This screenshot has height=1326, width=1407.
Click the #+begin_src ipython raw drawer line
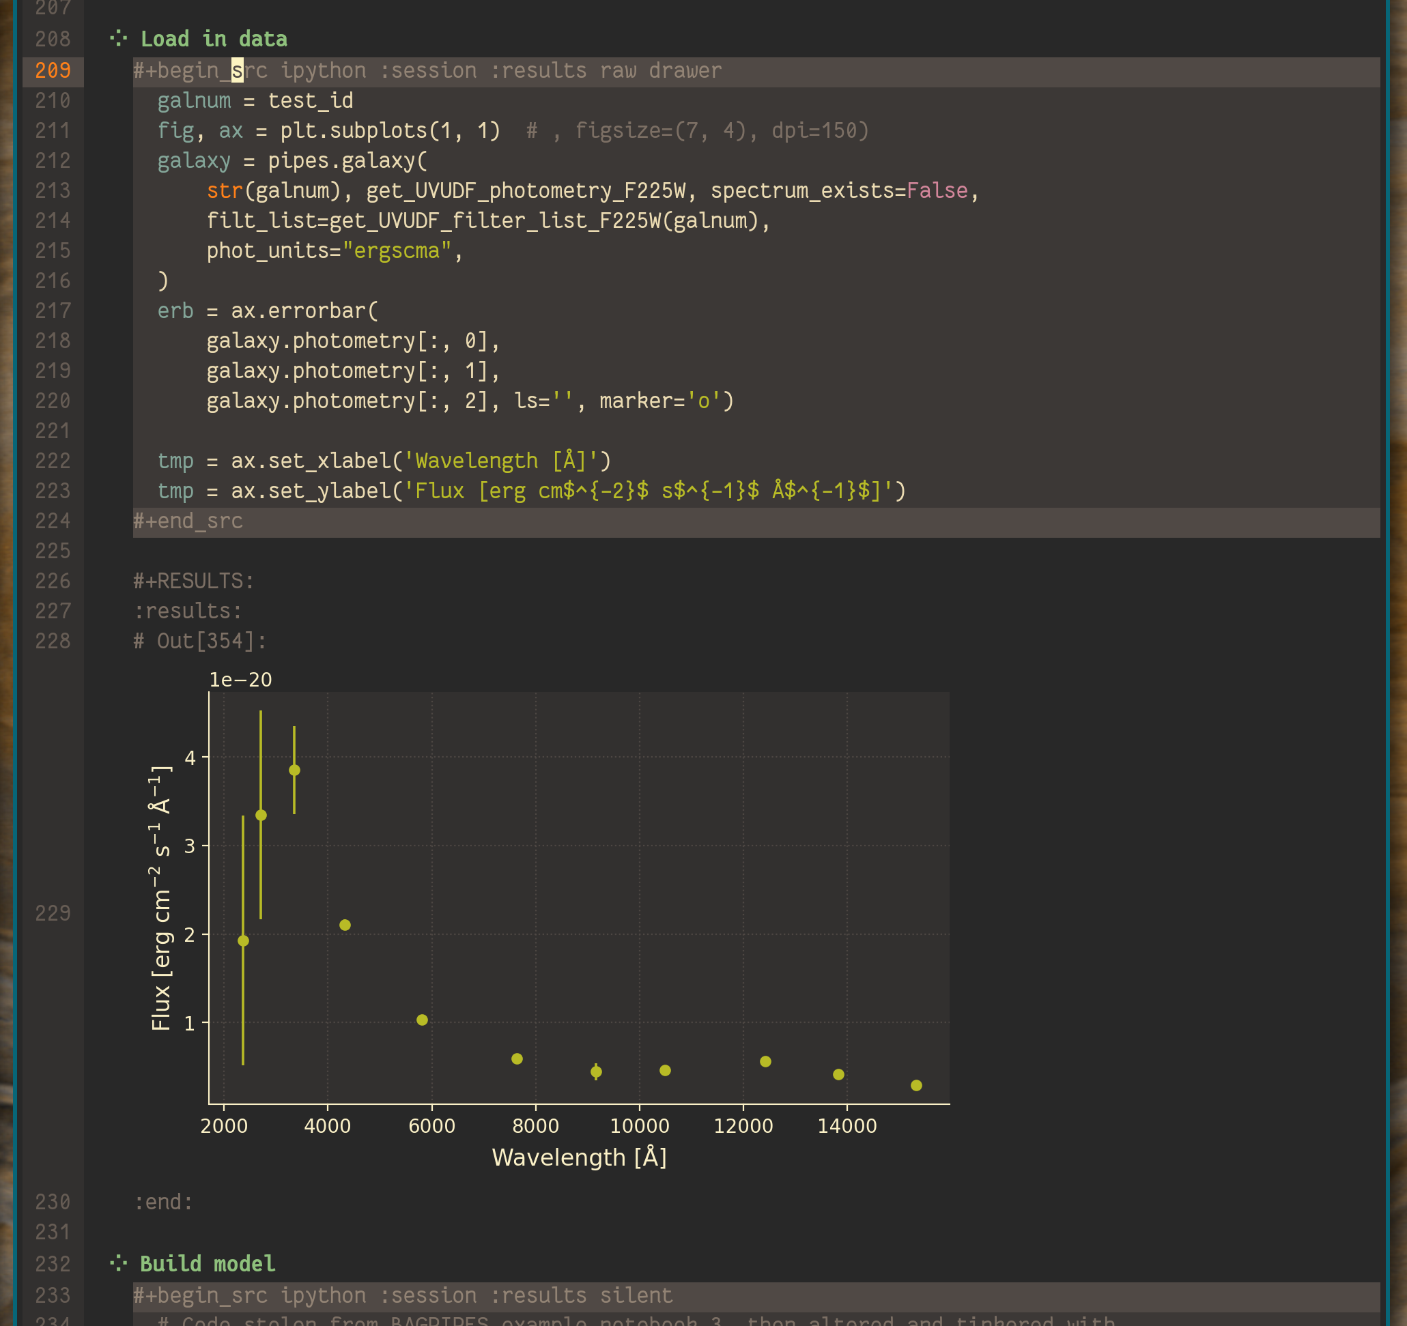[427, 71]
